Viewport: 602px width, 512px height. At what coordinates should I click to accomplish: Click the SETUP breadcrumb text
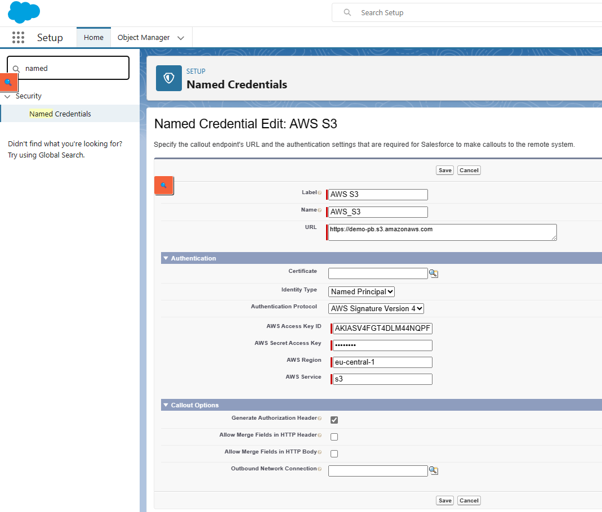click(196, 71)
